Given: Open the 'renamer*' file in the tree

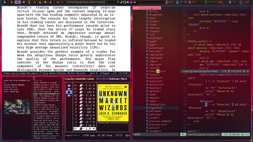Looking at the screenshot, I should 154,131.
